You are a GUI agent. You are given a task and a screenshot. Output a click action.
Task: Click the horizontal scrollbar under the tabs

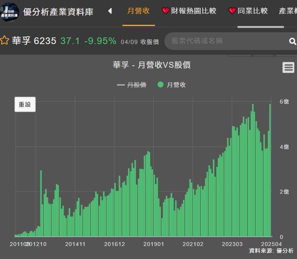[x=261, y=27]
